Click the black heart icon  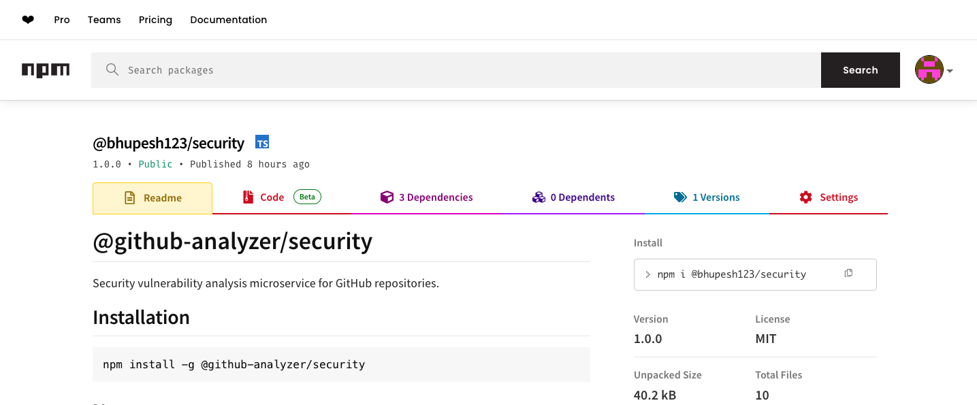pos(28,20)
